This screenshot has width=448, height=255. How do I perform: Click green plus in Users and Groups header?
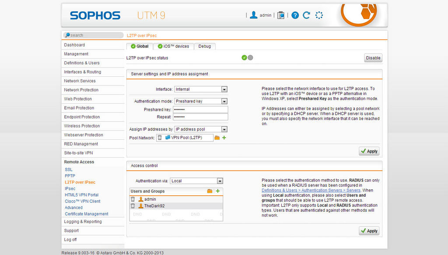pyautogui.click(x=218, y=191)
